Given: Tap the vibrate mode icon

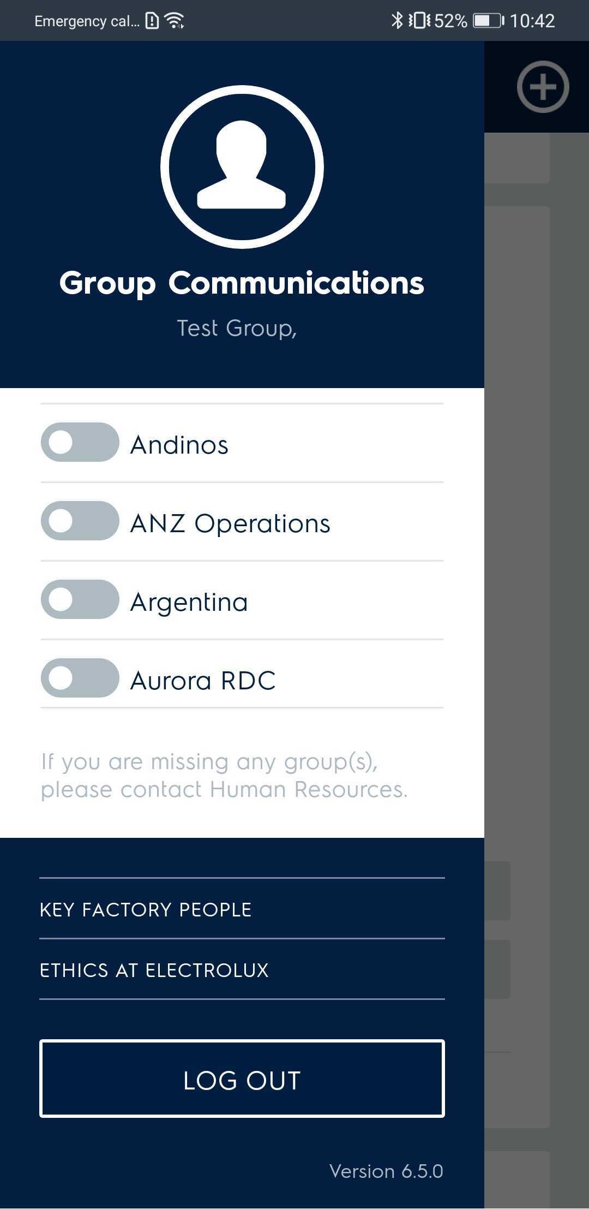Looking at the screenshot, I should (419, 21).
